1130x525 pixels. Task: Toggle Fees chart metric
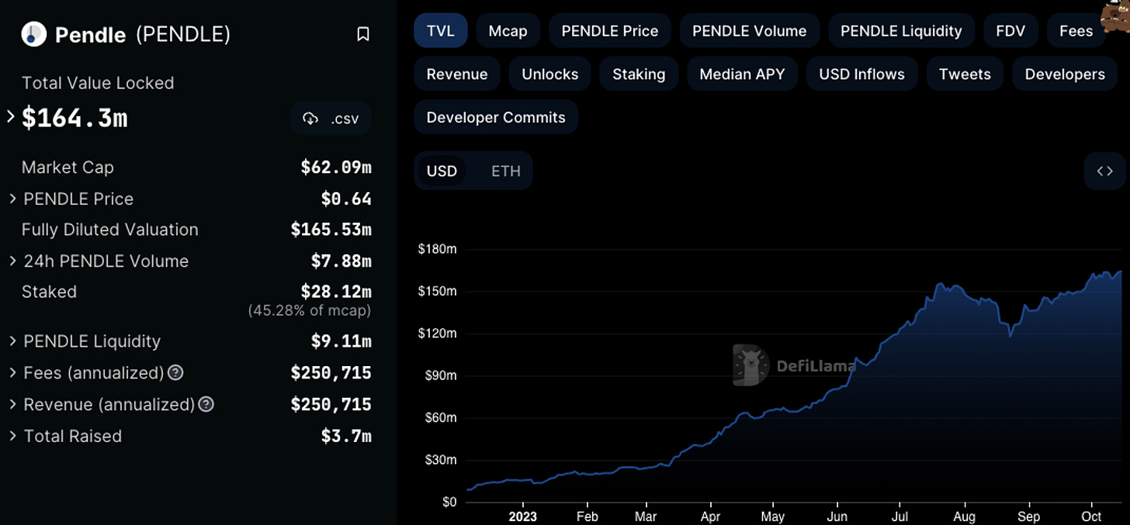pyautogui.click(x=1076, y=31)
